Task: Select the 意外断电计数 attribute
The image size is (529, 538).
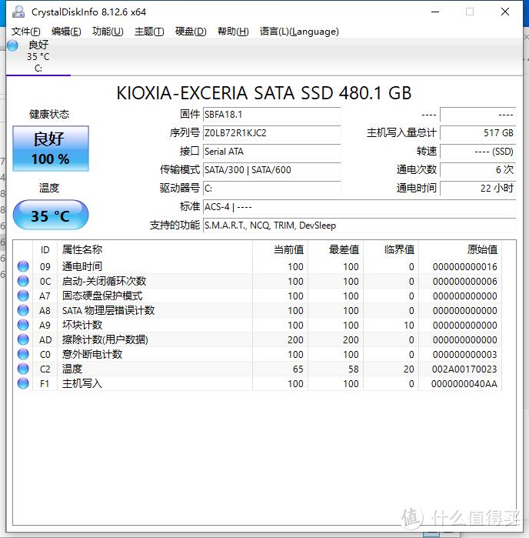Action: pyautogui.click(x=91, y=355)
